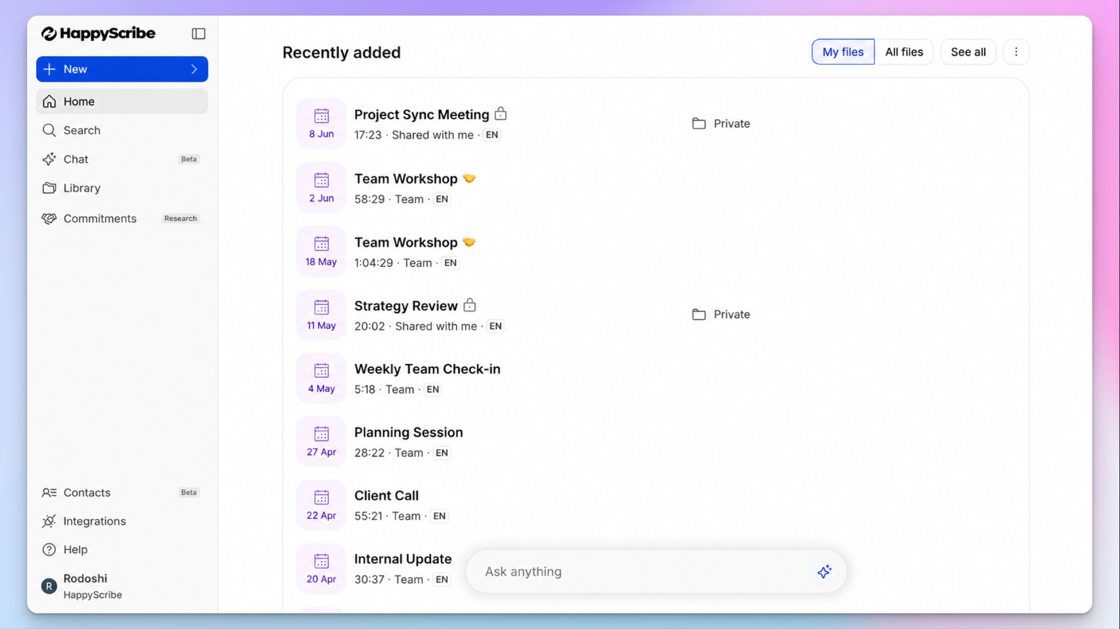Open the 1:04:29 Team Workshop file

(x=406, y=243)
